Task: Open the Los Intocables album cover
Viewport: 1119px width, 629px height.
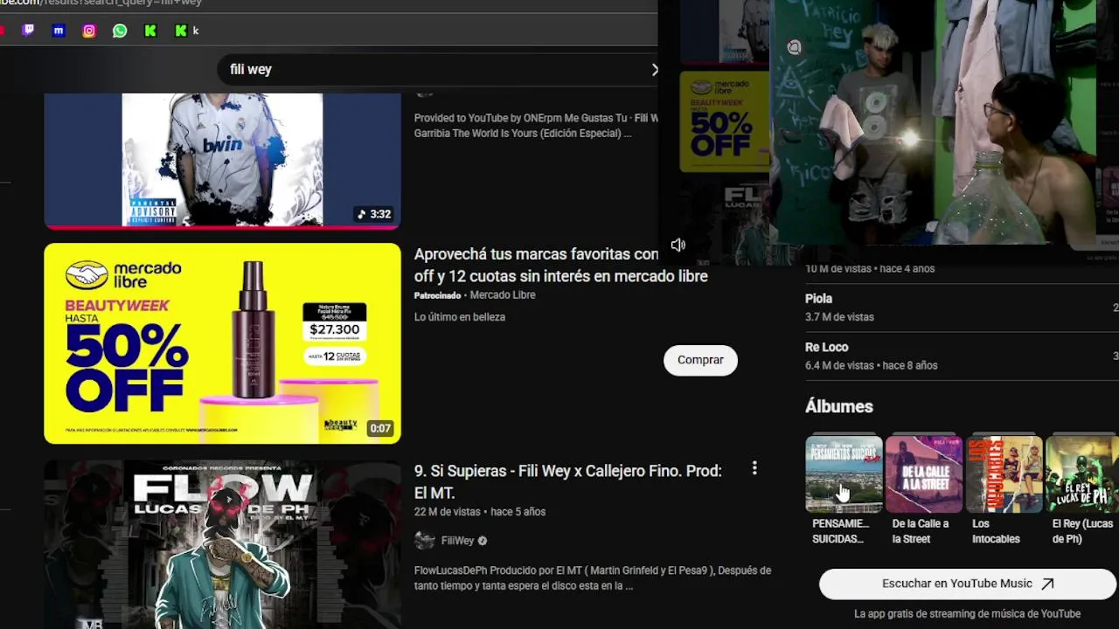Action: 1004,473
